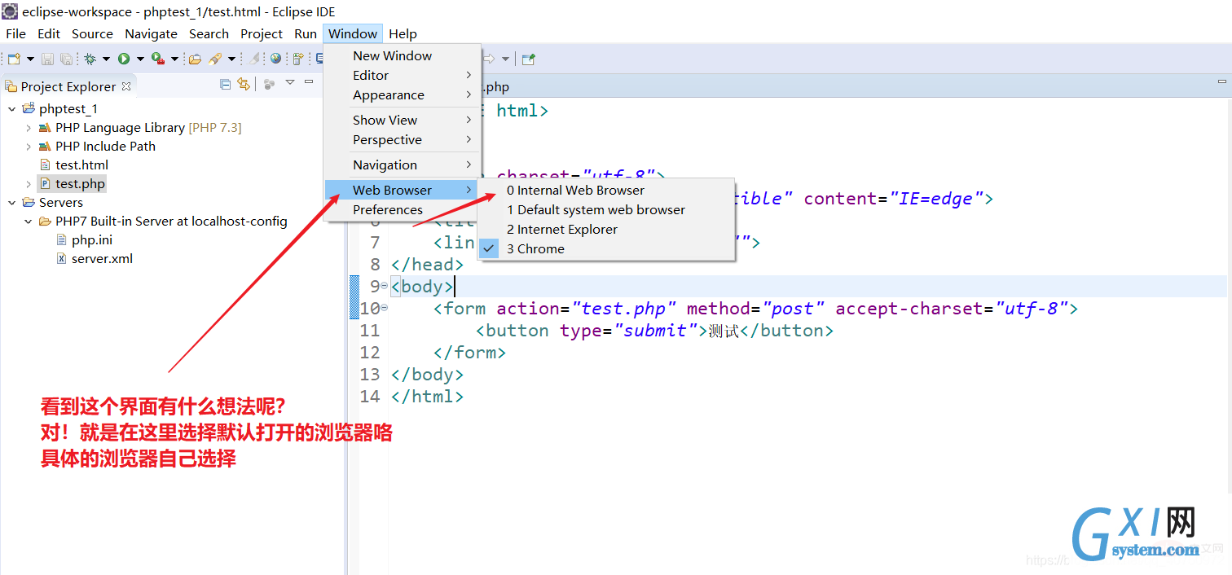1232x575 pixels.
Task: Open the File menu
Action: click(x=15, y=33)
